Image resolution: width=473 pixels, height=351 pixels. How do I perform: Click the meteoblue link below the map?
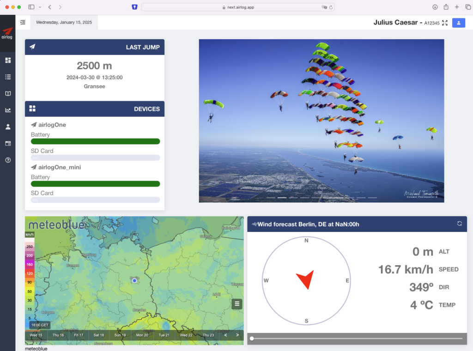pyautogui.click(x=36, y=349)
